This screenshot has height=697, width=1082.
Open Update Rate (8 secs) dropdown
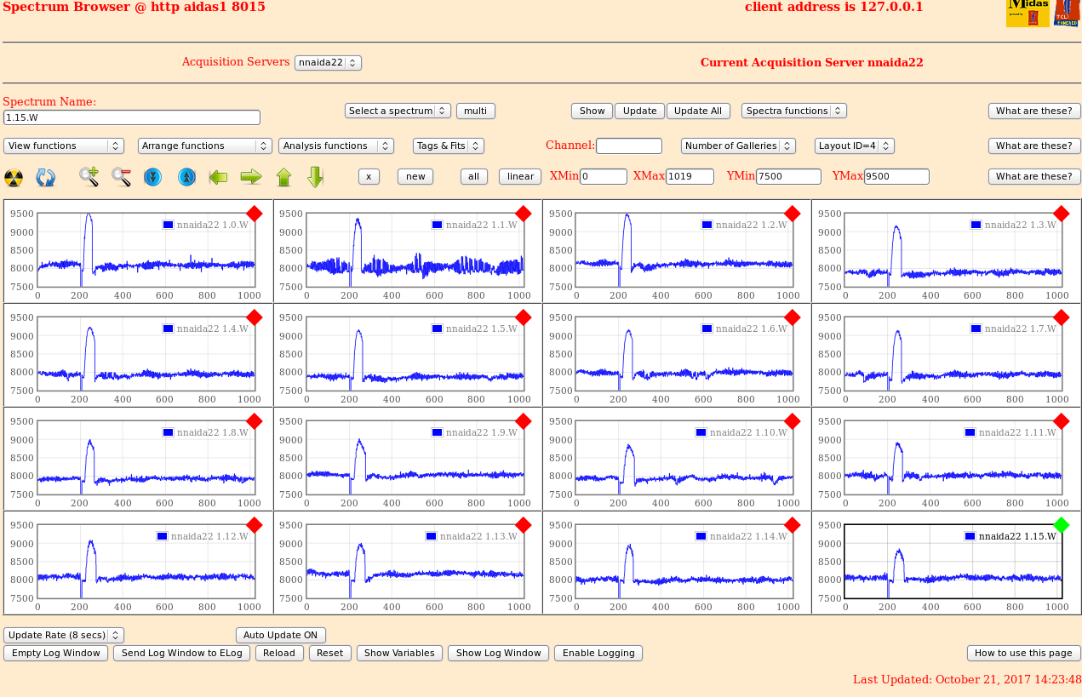click(64, 635)
